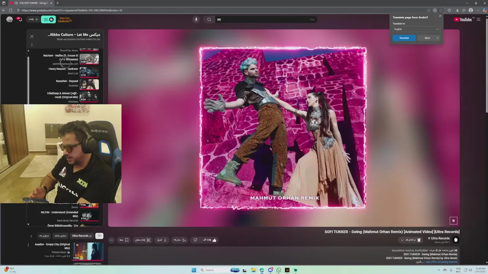Screen dimensions: 488x274
Task: Open the YouTube notifications bell
Action: 19,19
